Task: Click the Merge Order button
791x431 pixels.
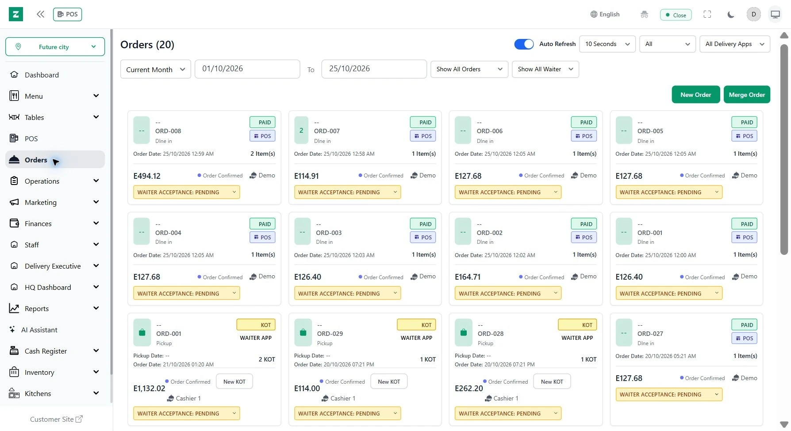Action: tap(747, 95)
